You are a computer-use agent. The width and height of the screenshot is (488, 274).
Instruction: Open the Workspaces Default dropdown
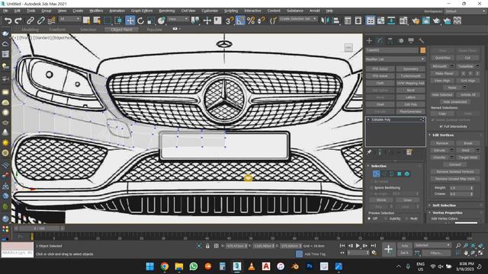[464, 11]
